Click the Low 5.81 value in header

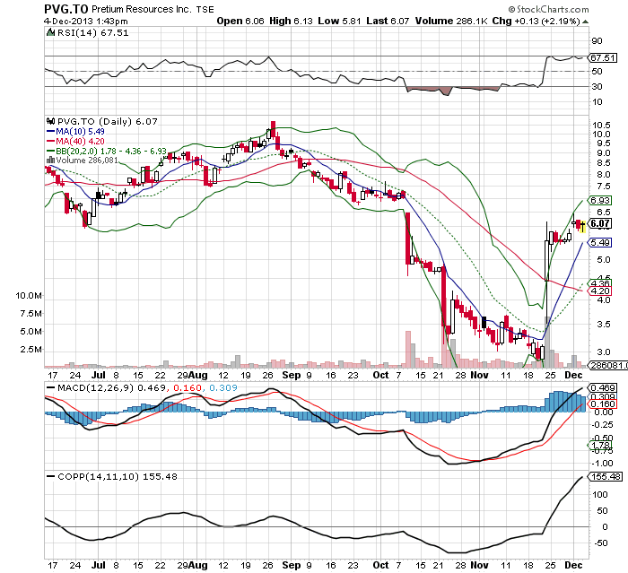pyautogui.click(x=339, y=22)
